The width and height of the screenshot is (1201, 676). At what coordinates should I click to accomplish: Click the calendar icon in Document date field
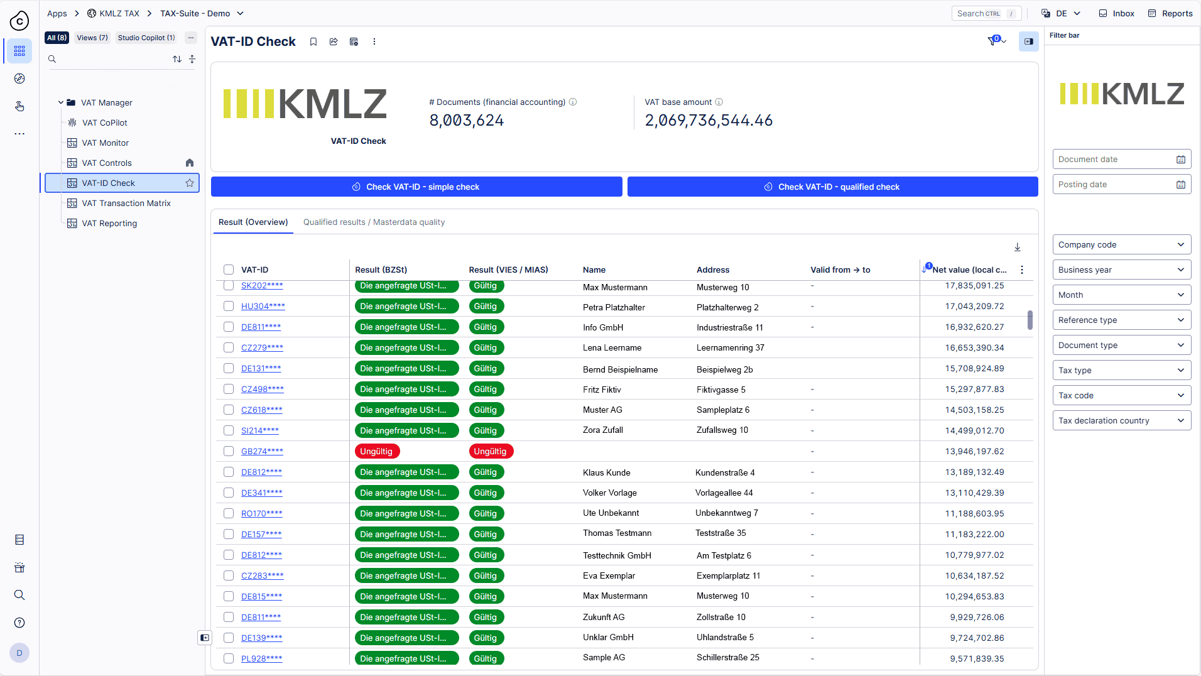[1180, 160]
